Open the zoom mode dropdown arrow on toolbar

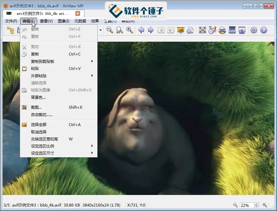click(x=100, y=30)
